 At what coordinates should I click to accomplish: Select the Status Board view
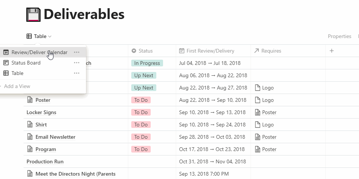click(26, 63)
